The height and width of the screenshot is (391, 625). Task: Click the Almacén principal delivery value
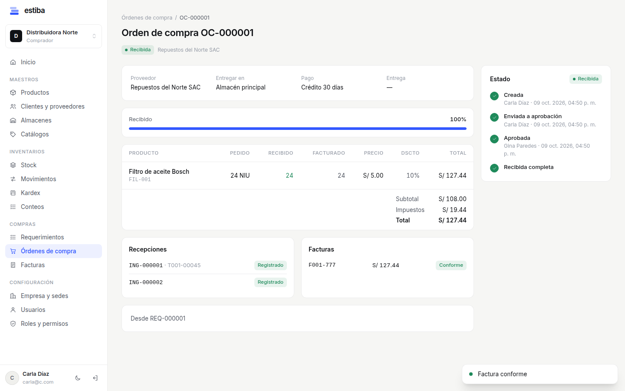[x=241, y=87]
